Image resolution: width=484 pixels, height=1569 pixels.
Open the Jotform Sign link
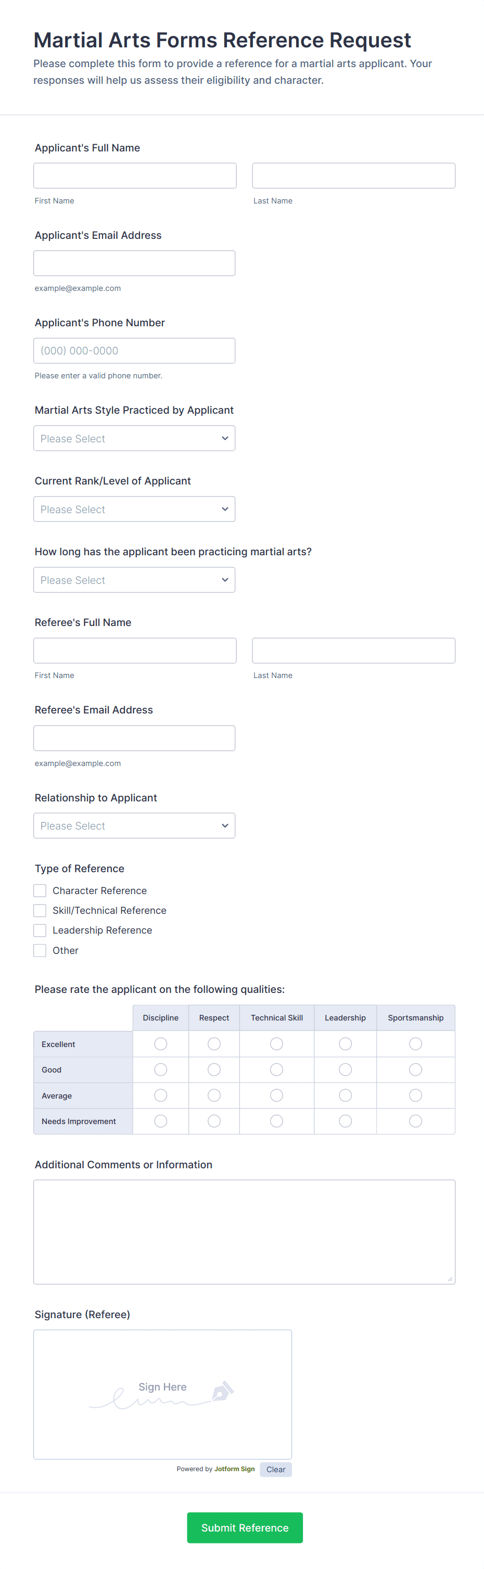(x=234, y=1469)
